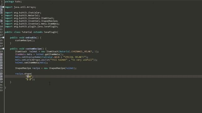Click the 'SPECIAL HELMET!' string literal
This screenshot has width=202, height=113.
point(74,57)
